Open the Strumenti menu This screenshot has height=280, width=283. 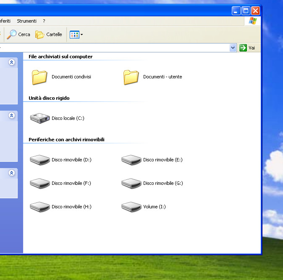click(26, 21)
